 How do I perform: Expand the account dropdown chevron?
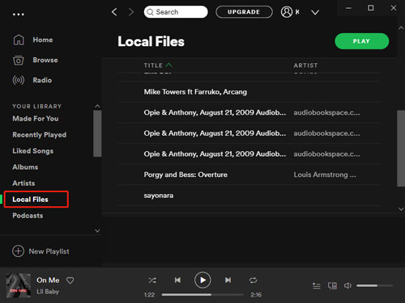coord(315,12)
